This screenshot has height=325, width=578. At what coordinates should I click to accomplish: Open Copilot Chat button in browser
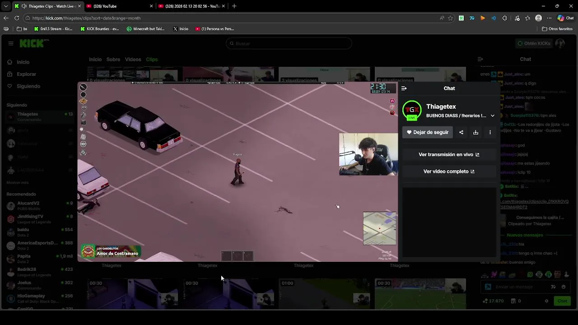click(x=566, y=18)
